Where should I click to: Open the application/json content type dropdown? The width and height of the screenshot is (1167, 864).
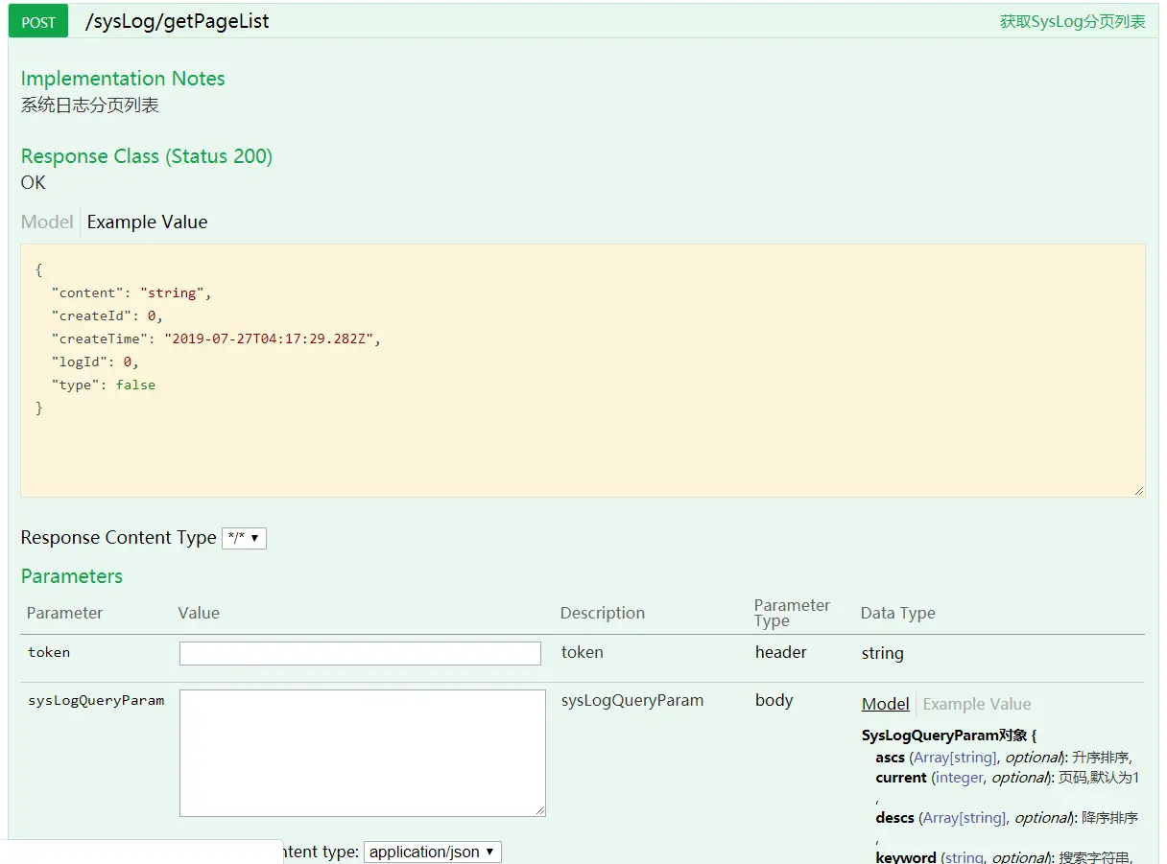click(432, 852)
